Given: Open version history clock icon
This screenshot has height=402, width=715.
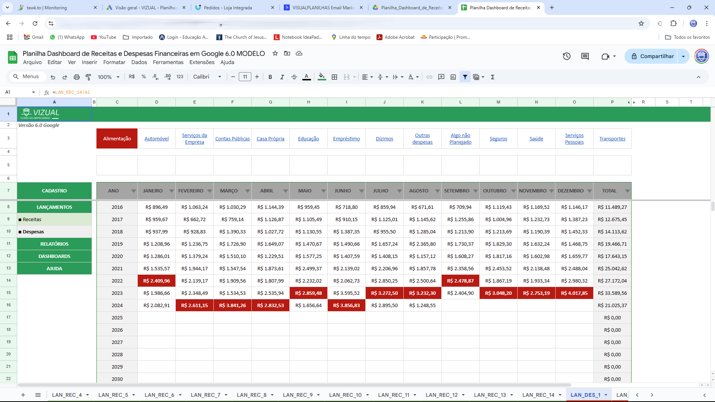Looking at the screenshot, I should click(x=566, y=56).
